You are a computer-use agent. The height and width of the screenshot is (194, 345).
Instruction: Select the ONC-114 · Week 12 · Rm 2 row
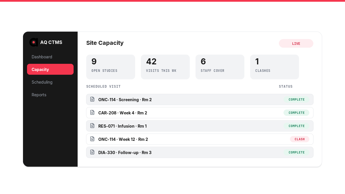(x=200, y=139)
